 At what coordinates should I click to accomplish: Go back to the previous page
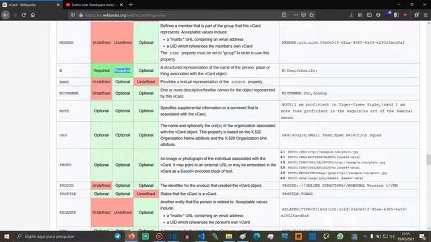tap(5, 15)
